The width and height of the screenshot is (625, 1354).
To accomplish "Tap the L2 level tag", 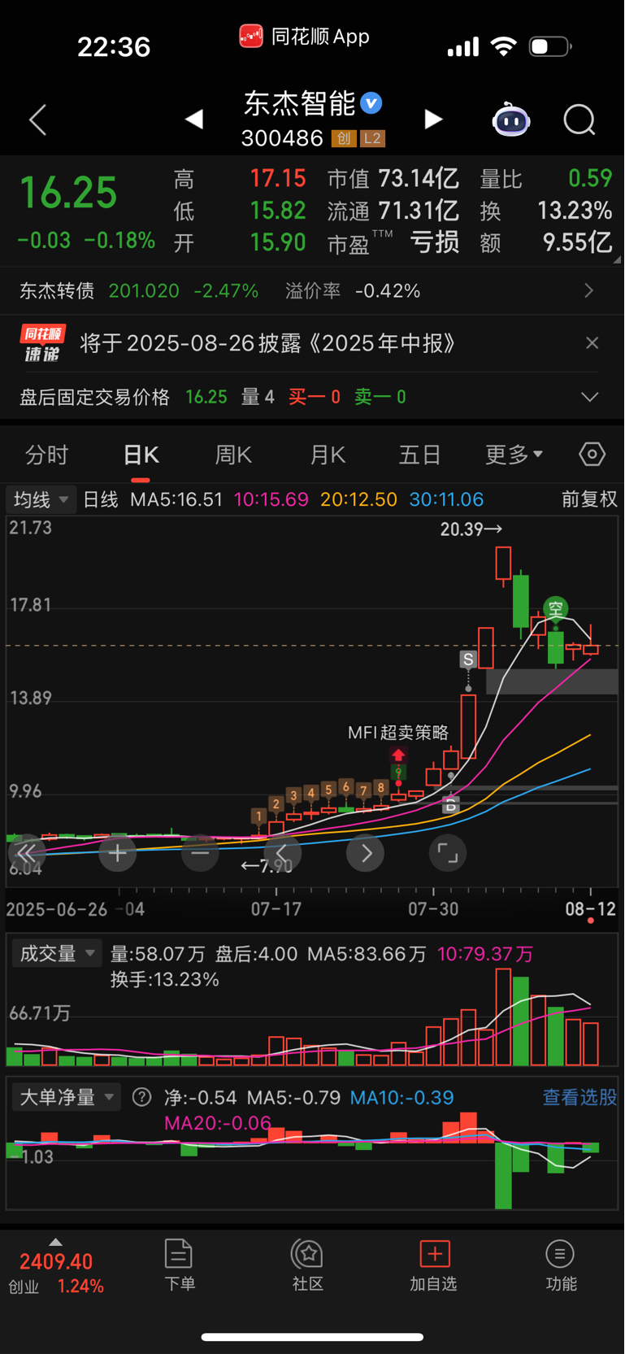I will pyautogui.click(x=372, y=138).
